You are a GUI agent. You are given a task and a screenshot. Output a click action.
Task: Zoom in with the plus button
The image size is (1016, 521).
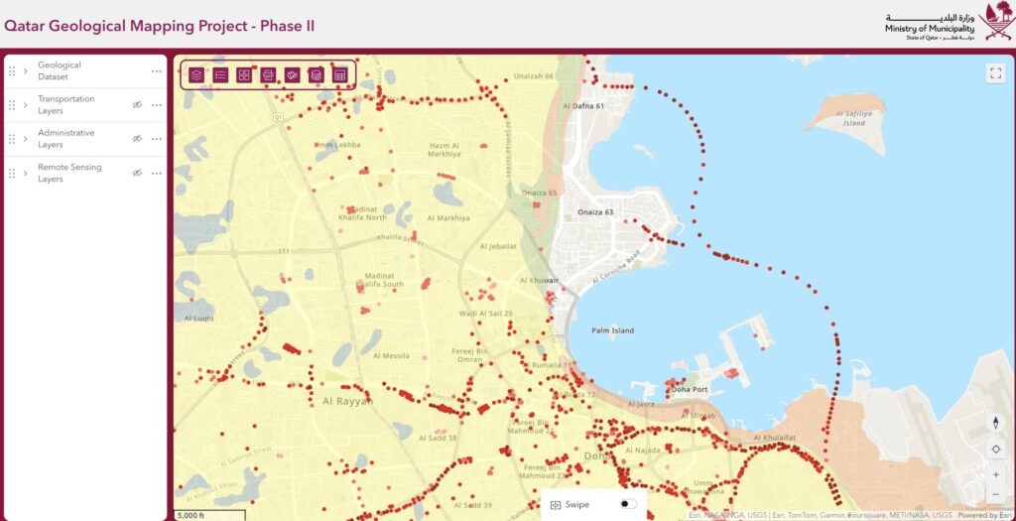coord(995,474)
